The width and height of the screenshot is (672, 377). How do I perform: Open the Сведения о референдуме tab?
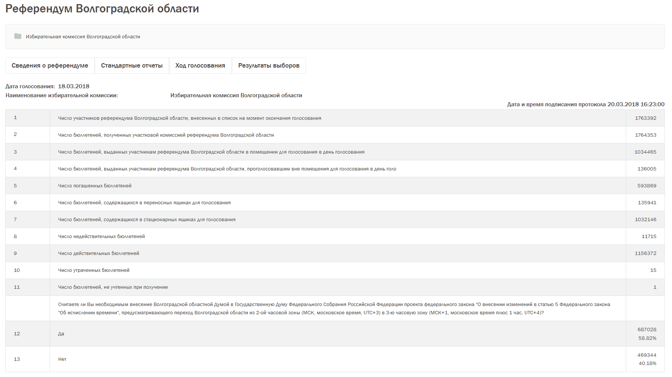pos(50,66)
